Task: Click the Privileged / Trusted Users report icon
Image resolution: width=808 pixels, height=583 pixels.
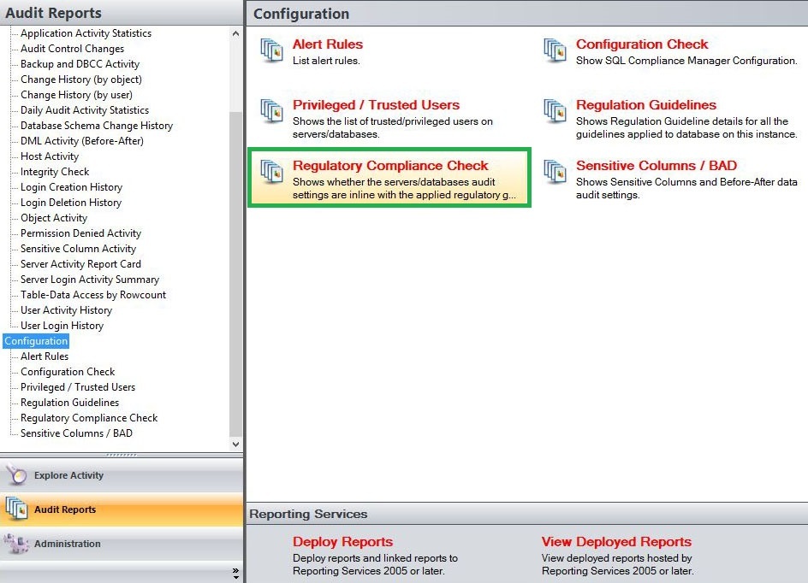Action: click(271, 111)
